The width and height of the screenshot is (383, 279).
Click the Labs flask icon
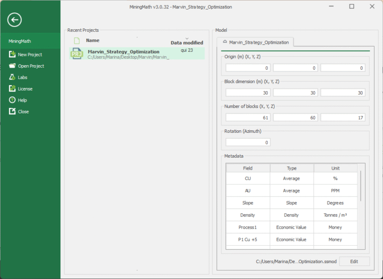pos(12,77)
